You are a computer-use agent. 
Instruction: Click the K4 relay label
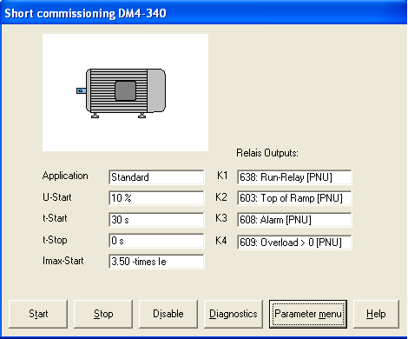[221, 241]
